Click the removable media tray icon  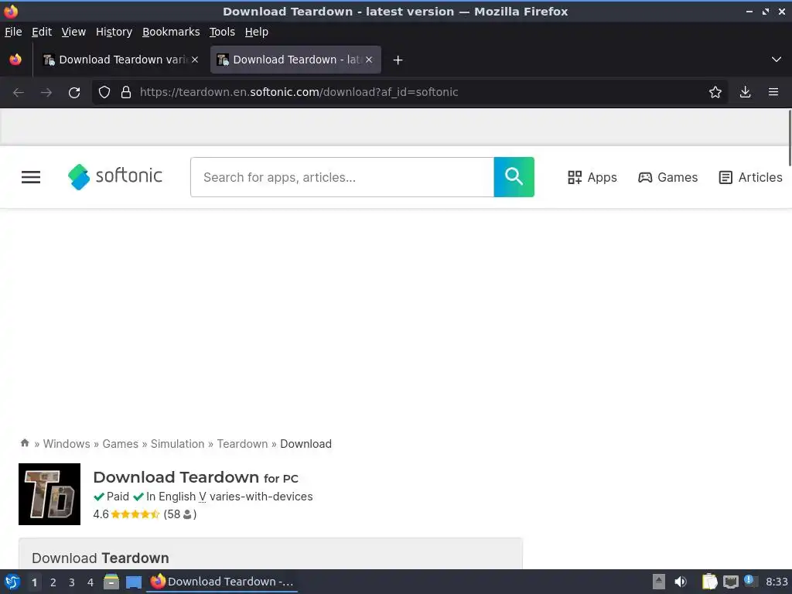click(x=659, y=582)
